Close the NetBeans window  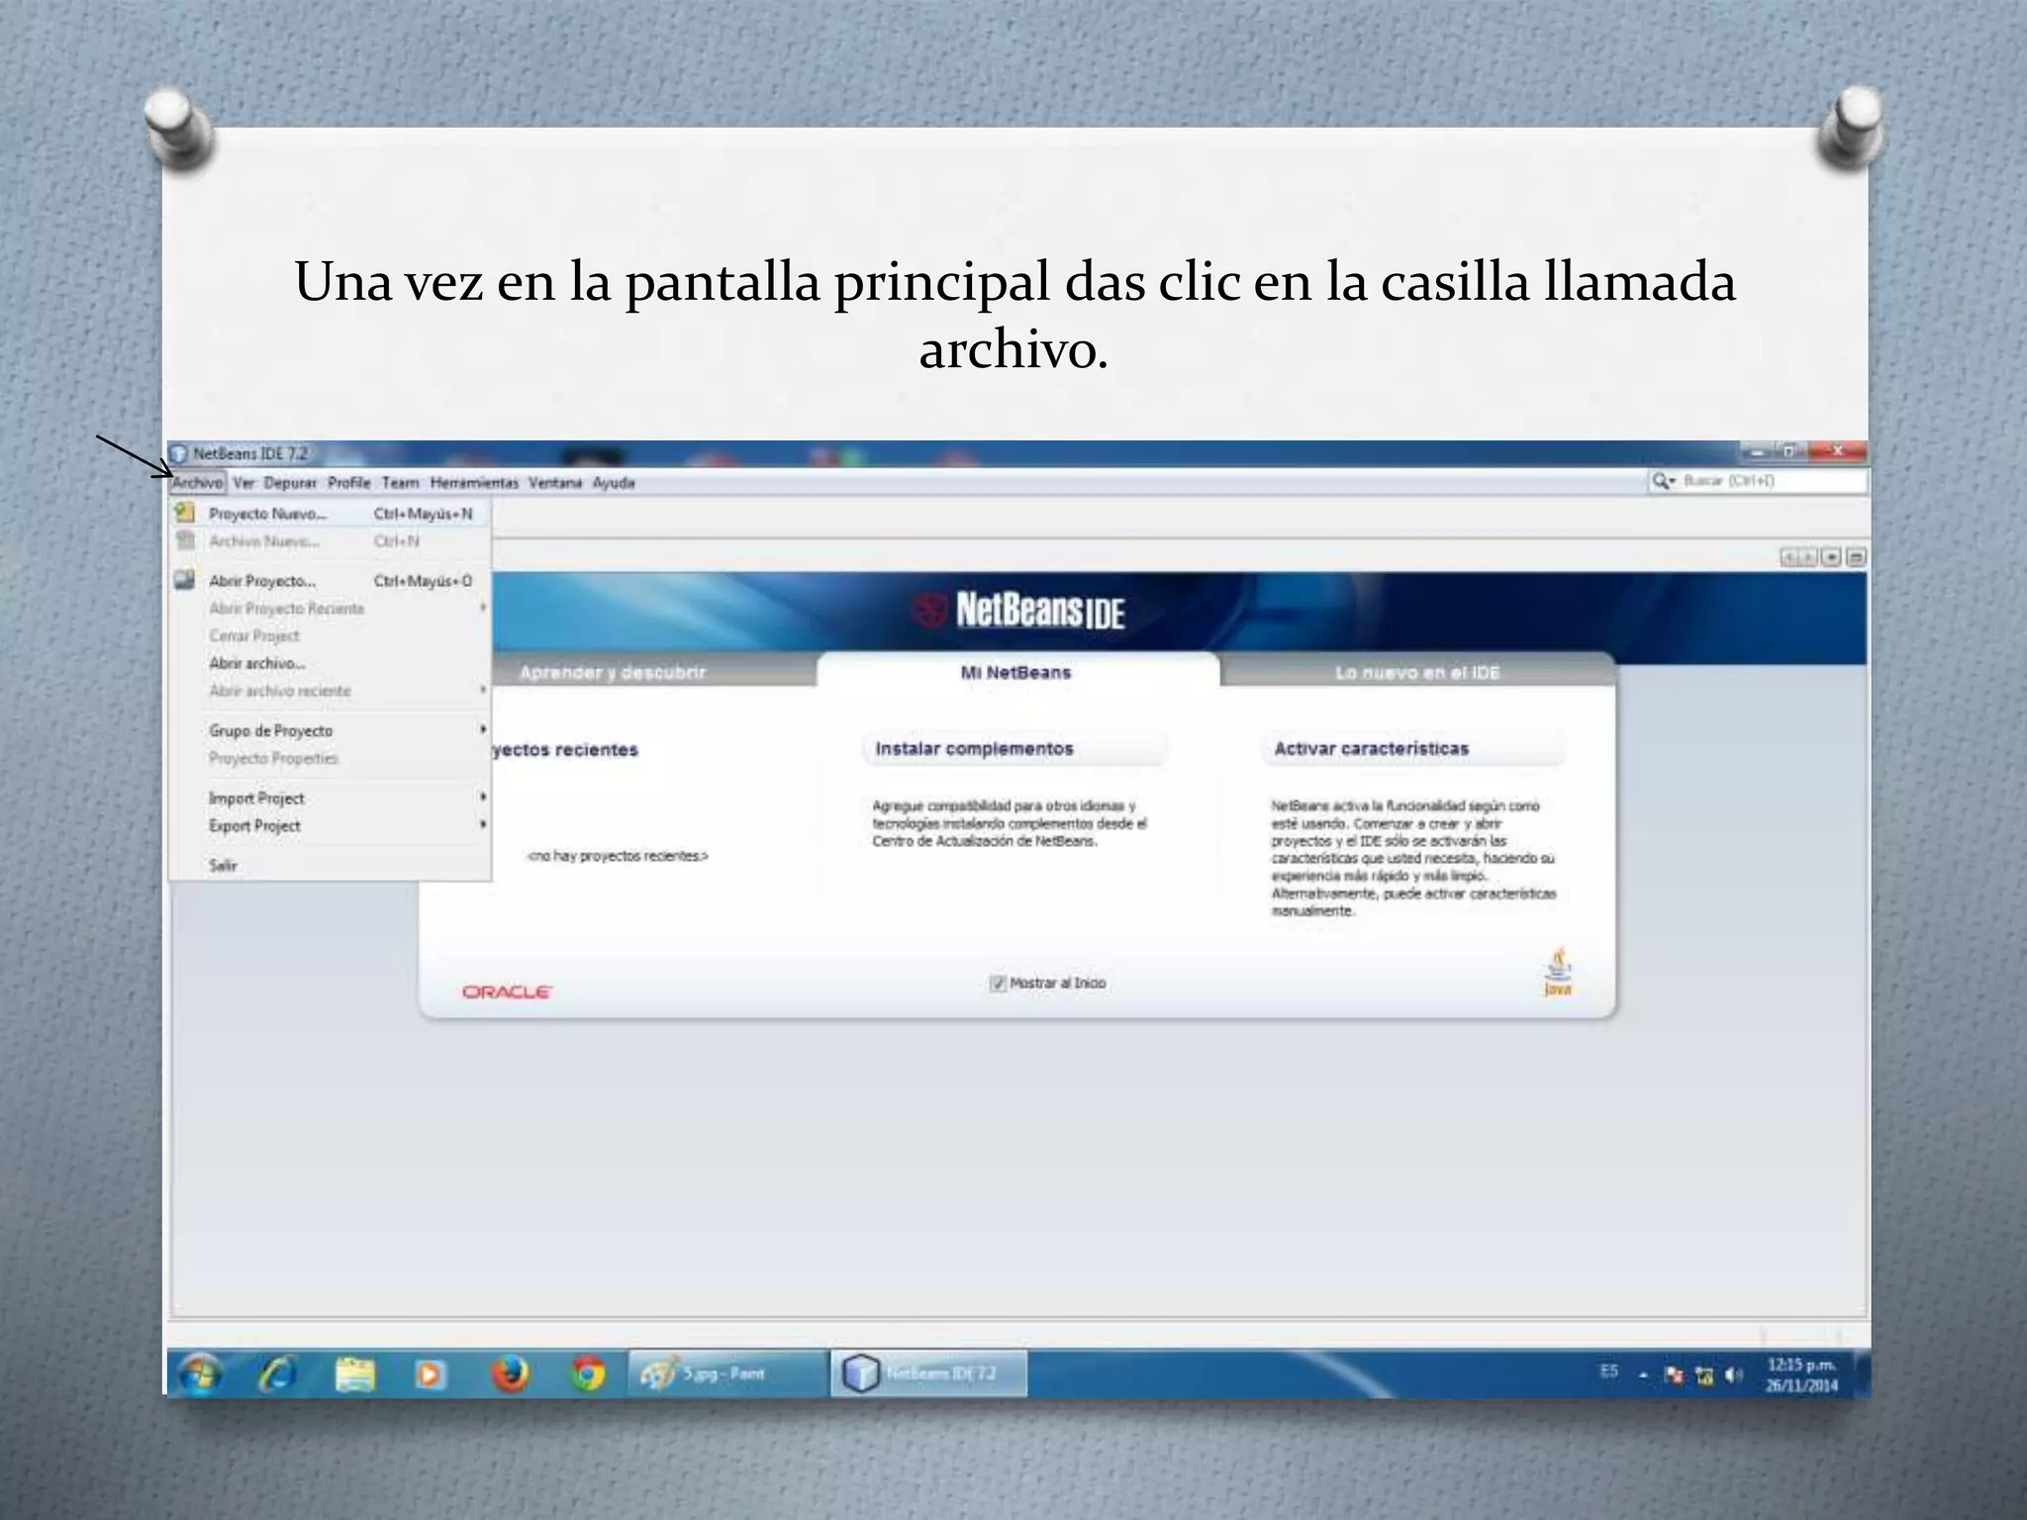[x=1837, y=452]
